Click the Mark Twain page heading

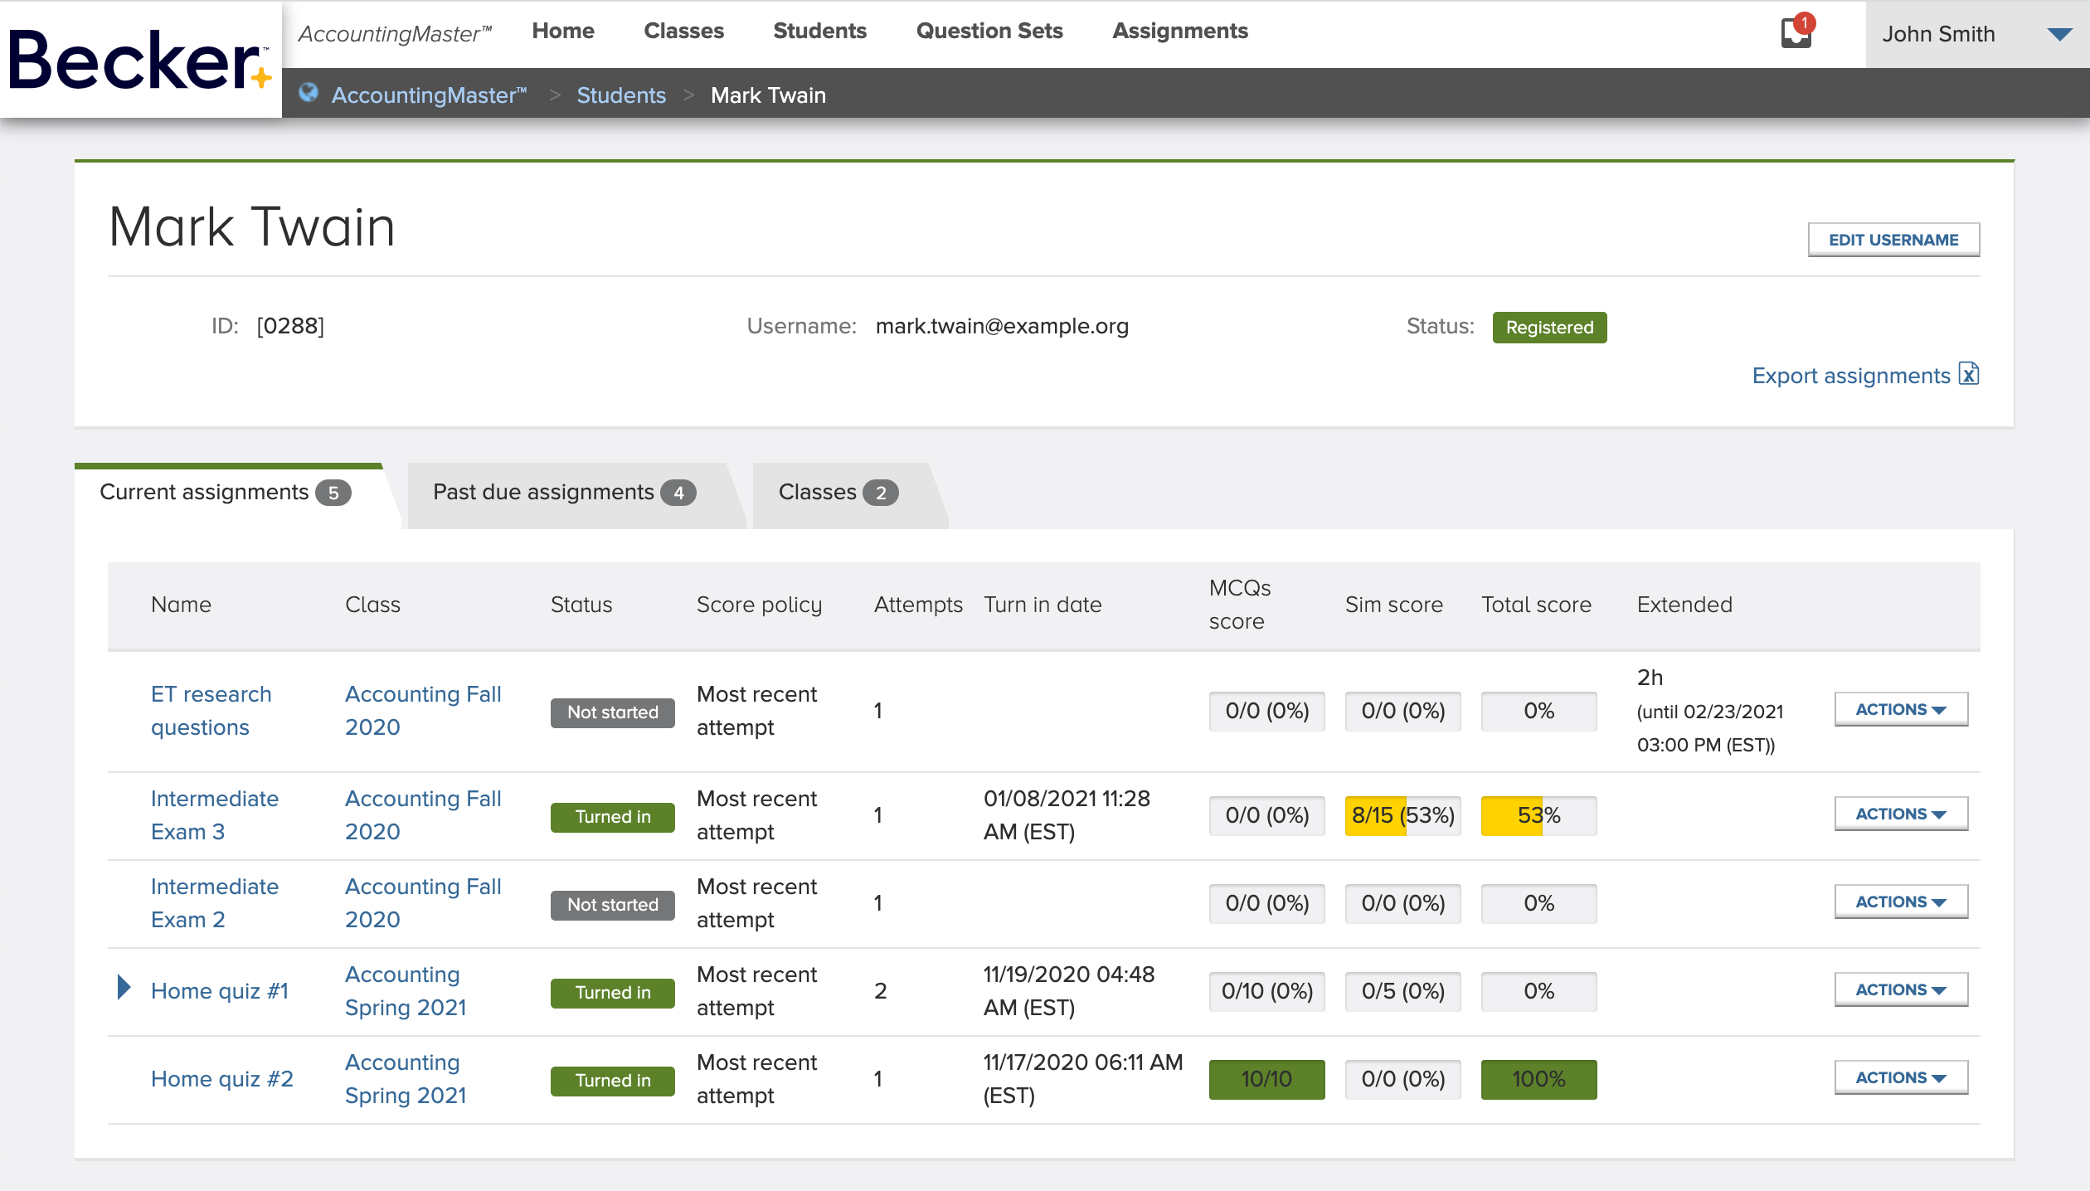point(252,226)
